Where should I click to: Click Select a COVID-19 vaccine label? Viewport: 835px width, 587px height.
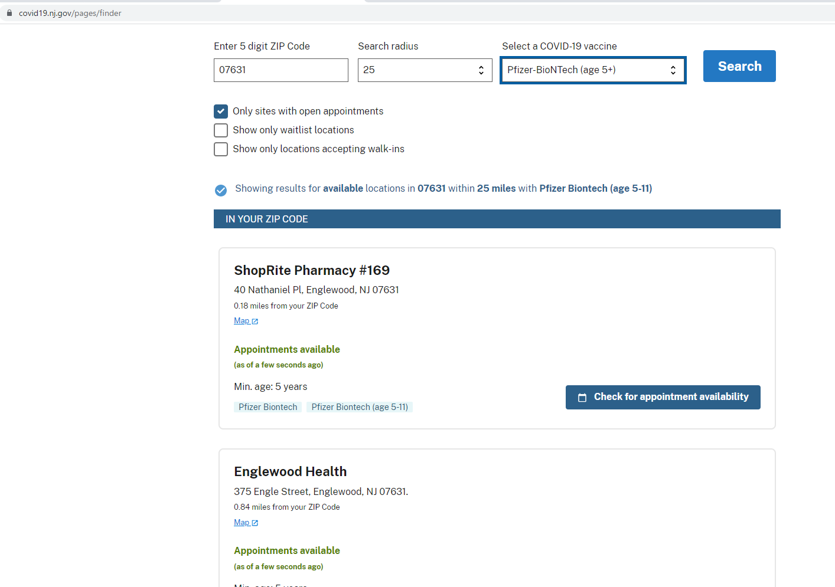coord(559,46)
